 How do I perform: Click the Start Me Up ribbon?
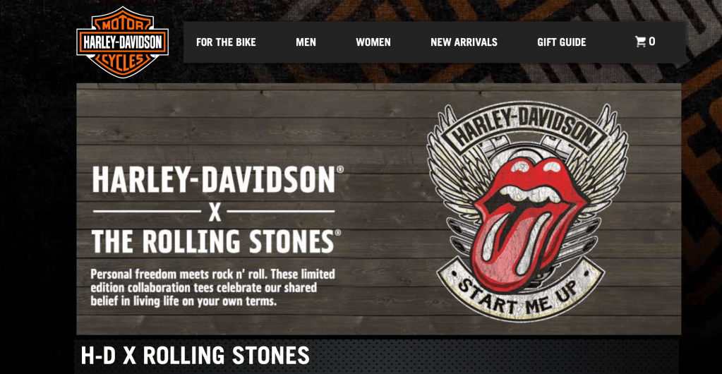click(x=522, y=291)
